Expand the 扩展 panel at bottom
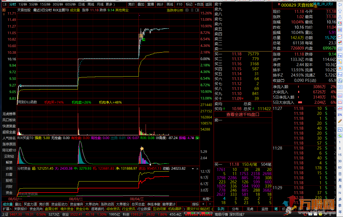This screenshot has width=343, height=217. click(6, 209)
